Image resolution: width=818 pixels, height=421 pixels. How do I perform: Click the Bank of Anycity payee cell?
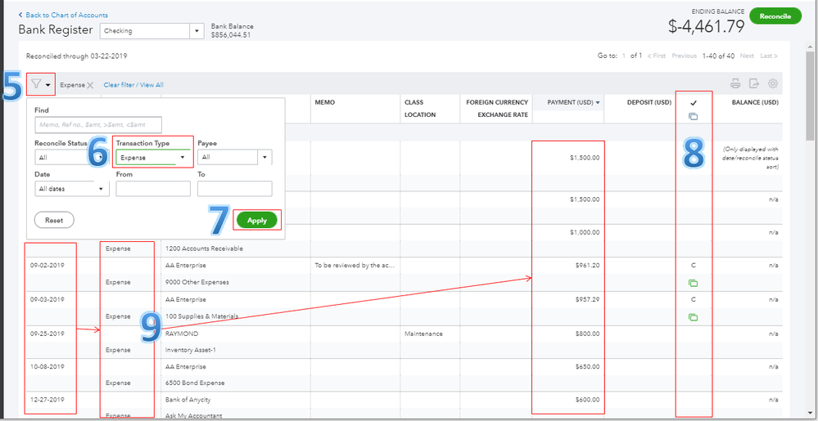(188, 400)
